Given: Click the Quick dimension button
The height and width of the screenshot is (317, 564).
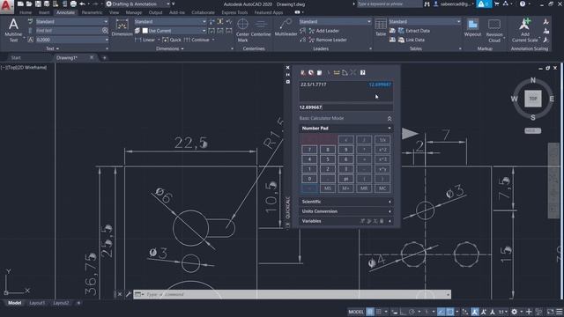Looking at the screenshot, I should pos(172,40).
